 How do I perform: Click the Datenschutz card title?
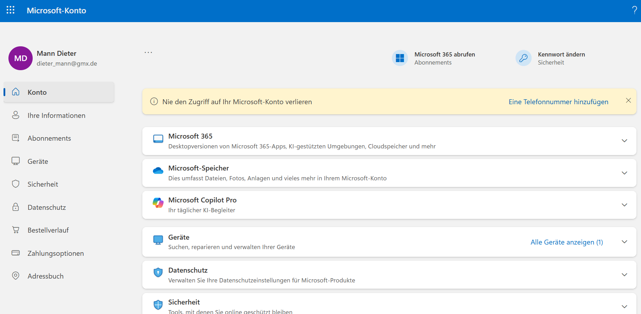[x=188, y=270]
